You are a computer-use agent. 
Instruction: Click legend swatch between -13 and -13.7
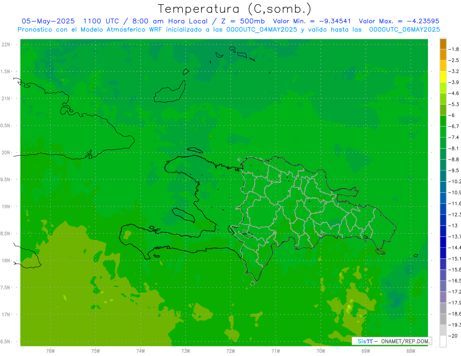[443, 231]
